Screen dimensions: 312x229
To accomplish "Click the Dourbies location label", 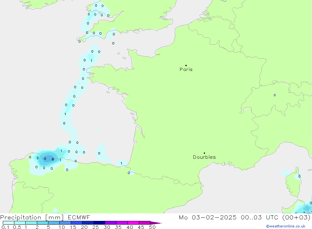I will [x=204, y=157].
